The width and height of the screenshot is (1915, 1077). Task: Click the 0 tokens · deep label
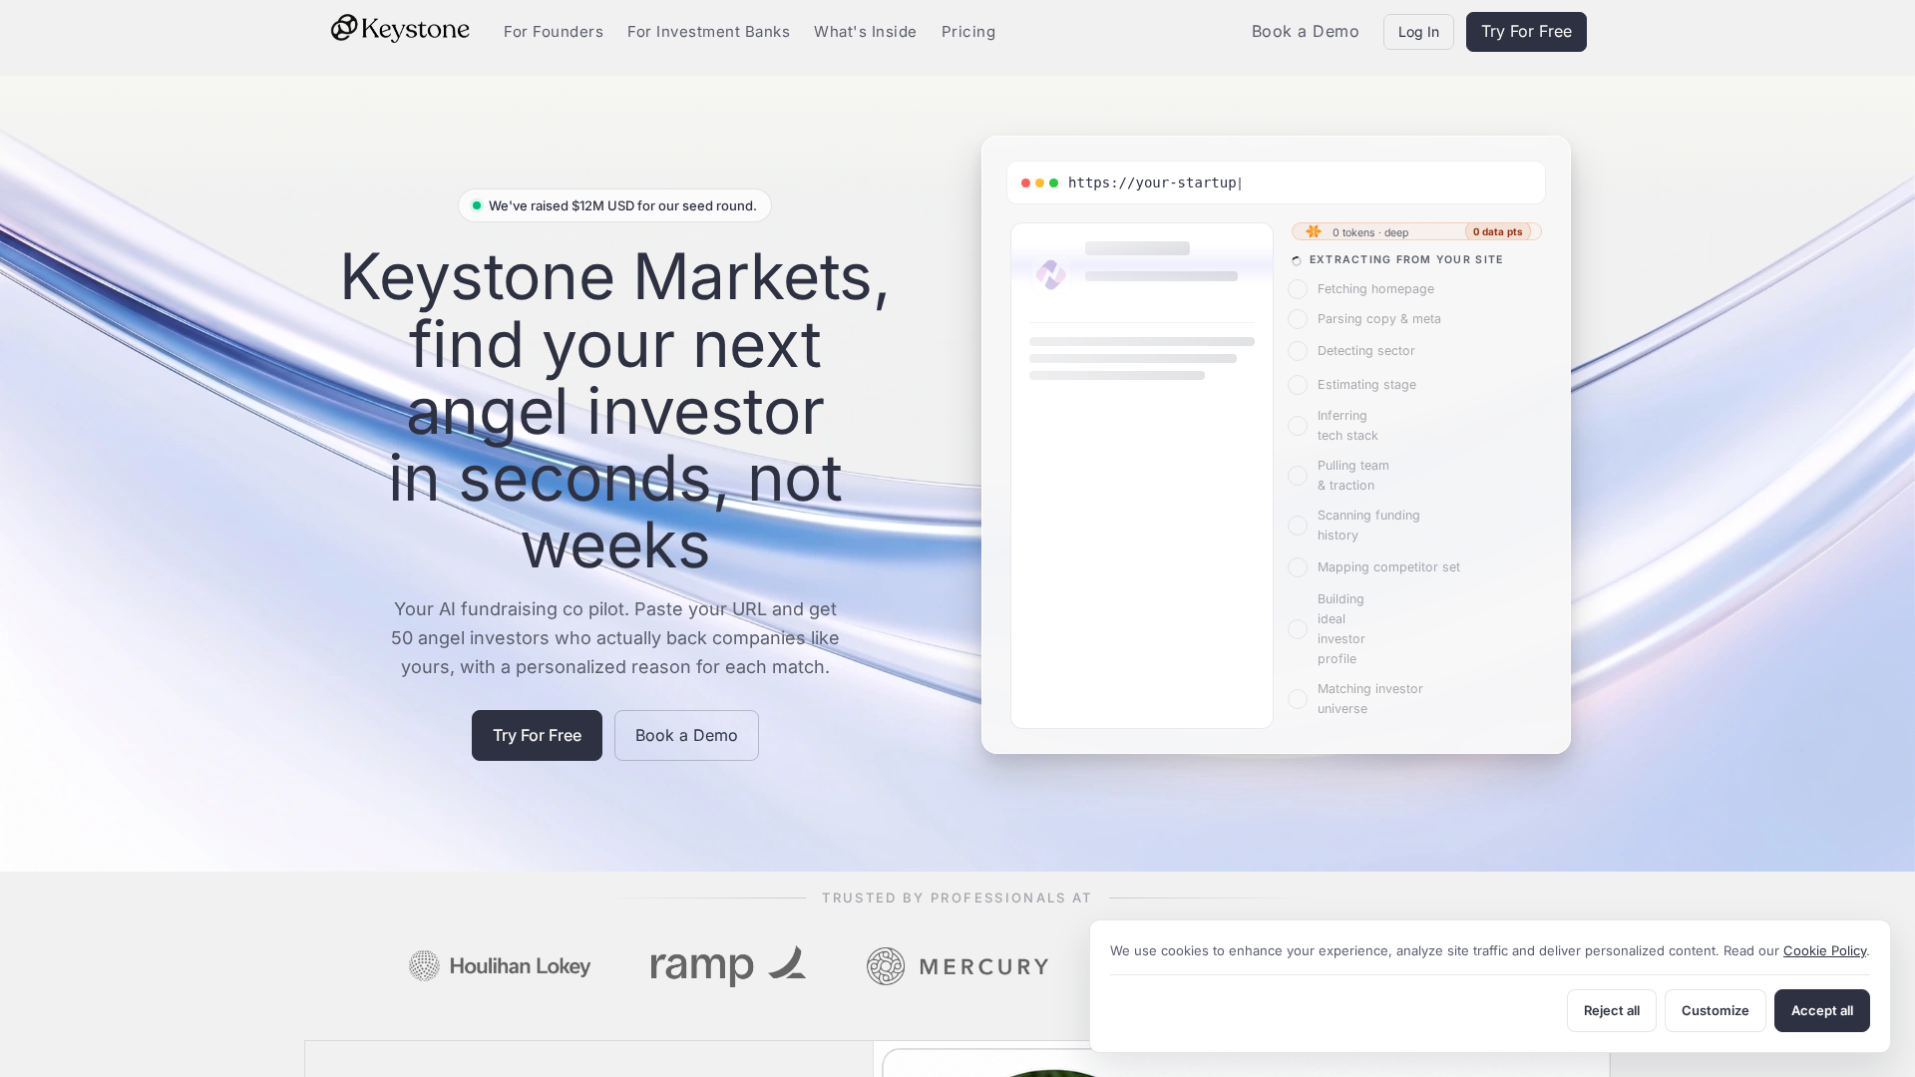pyautogui.click(x=1370, y=232)
